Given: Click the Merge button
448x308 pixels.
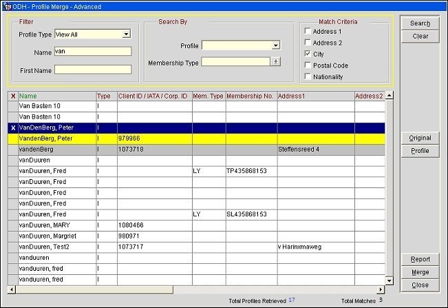Looking at the screenshot, I should (x=420, y=272).
